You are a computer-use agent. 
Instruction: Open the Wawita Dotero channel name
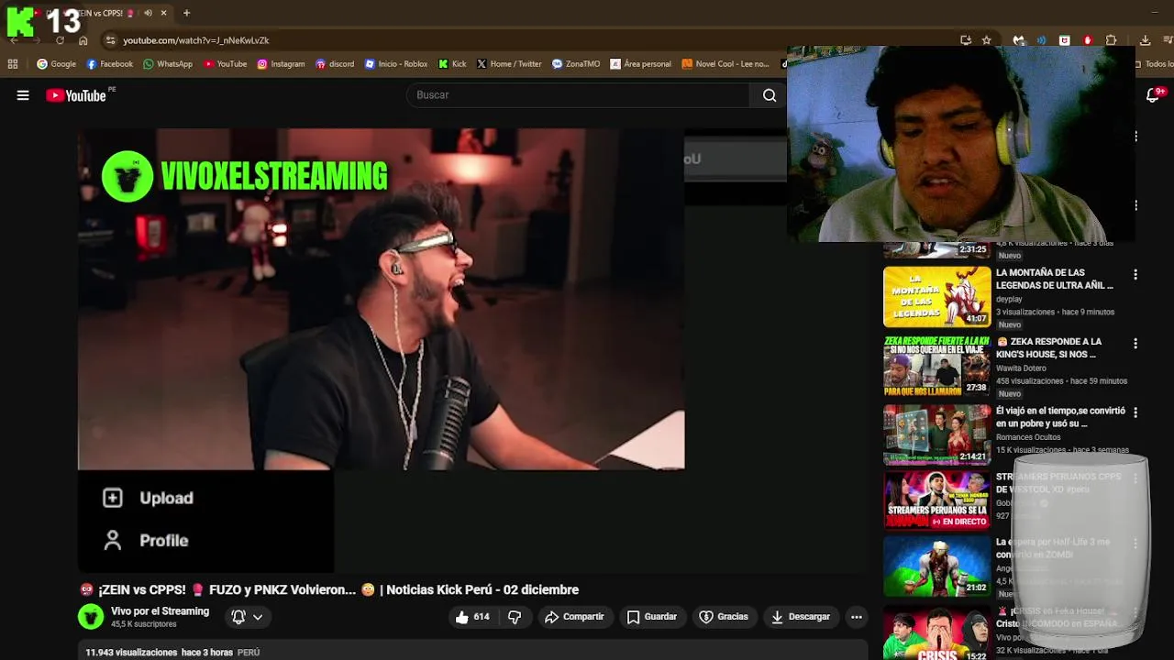click(x=1021, y=368)
